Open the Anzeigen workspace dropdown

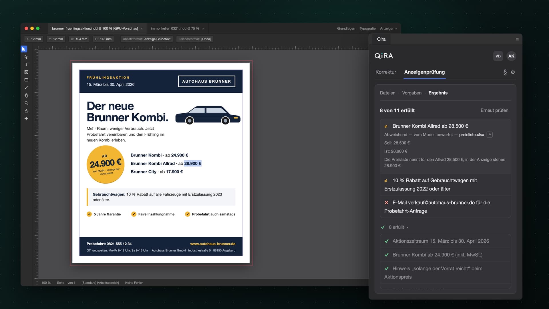pos(388,29)
